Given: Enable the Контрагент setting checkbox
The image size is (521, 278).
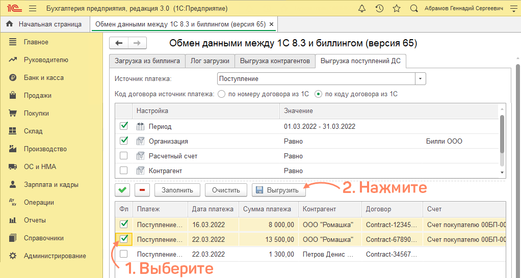Looking at the screenshot, I should click(x=123, y=171).
